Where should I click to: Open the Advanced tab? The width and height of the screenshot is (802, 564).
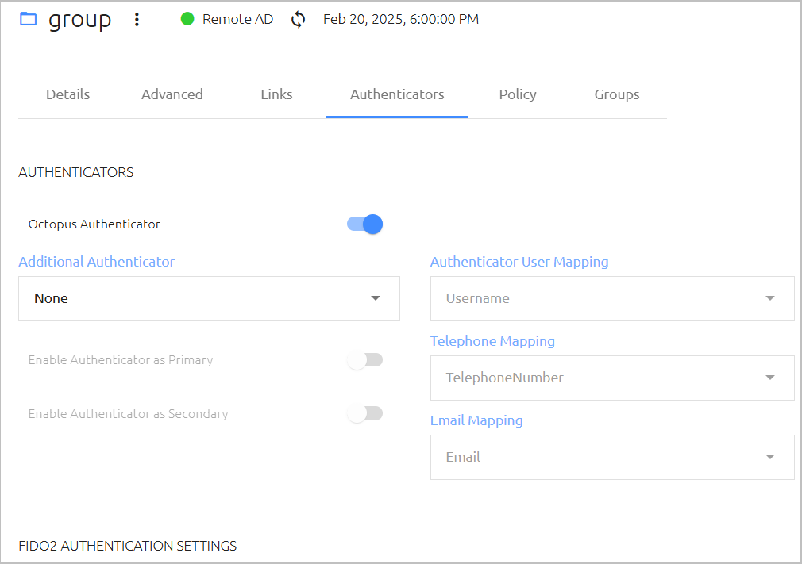pyautogui.click(x=172, y=94)
